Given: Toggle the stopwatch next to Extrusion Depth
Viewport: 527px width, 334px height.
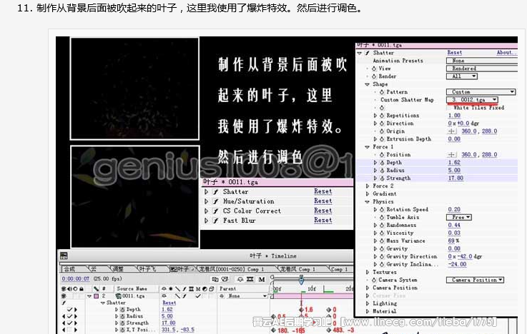Looking at the screenshot, I should 382,139.
